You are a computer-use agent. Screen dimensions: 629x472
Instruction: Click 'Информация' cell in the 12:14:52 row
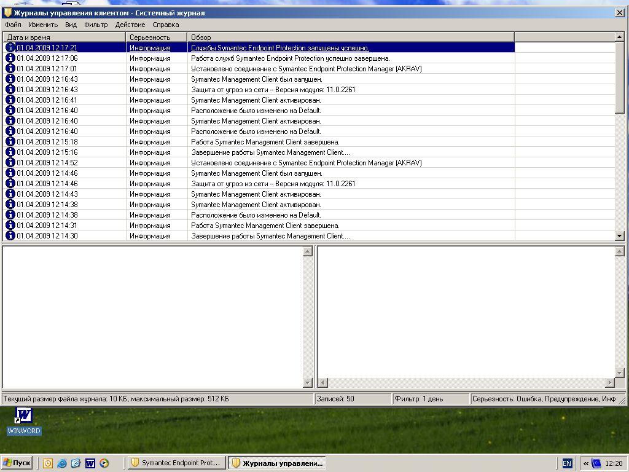[150, 162]
